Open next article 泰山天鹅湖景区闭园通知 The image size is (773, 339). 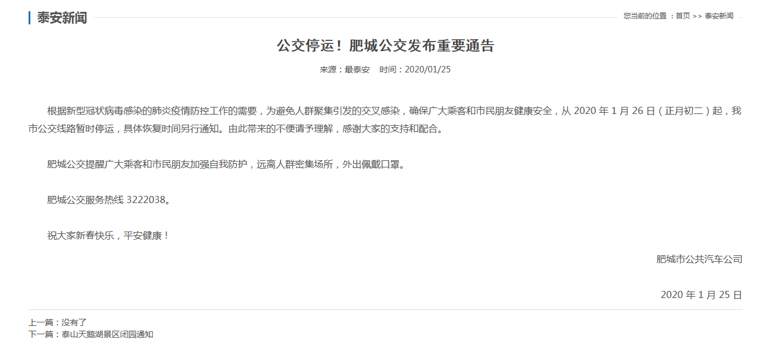point(107,334)
